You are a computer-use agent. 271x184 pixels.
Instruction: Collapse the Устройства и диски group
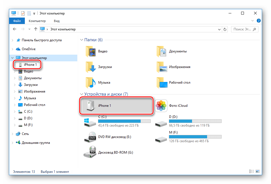point(82,95)
